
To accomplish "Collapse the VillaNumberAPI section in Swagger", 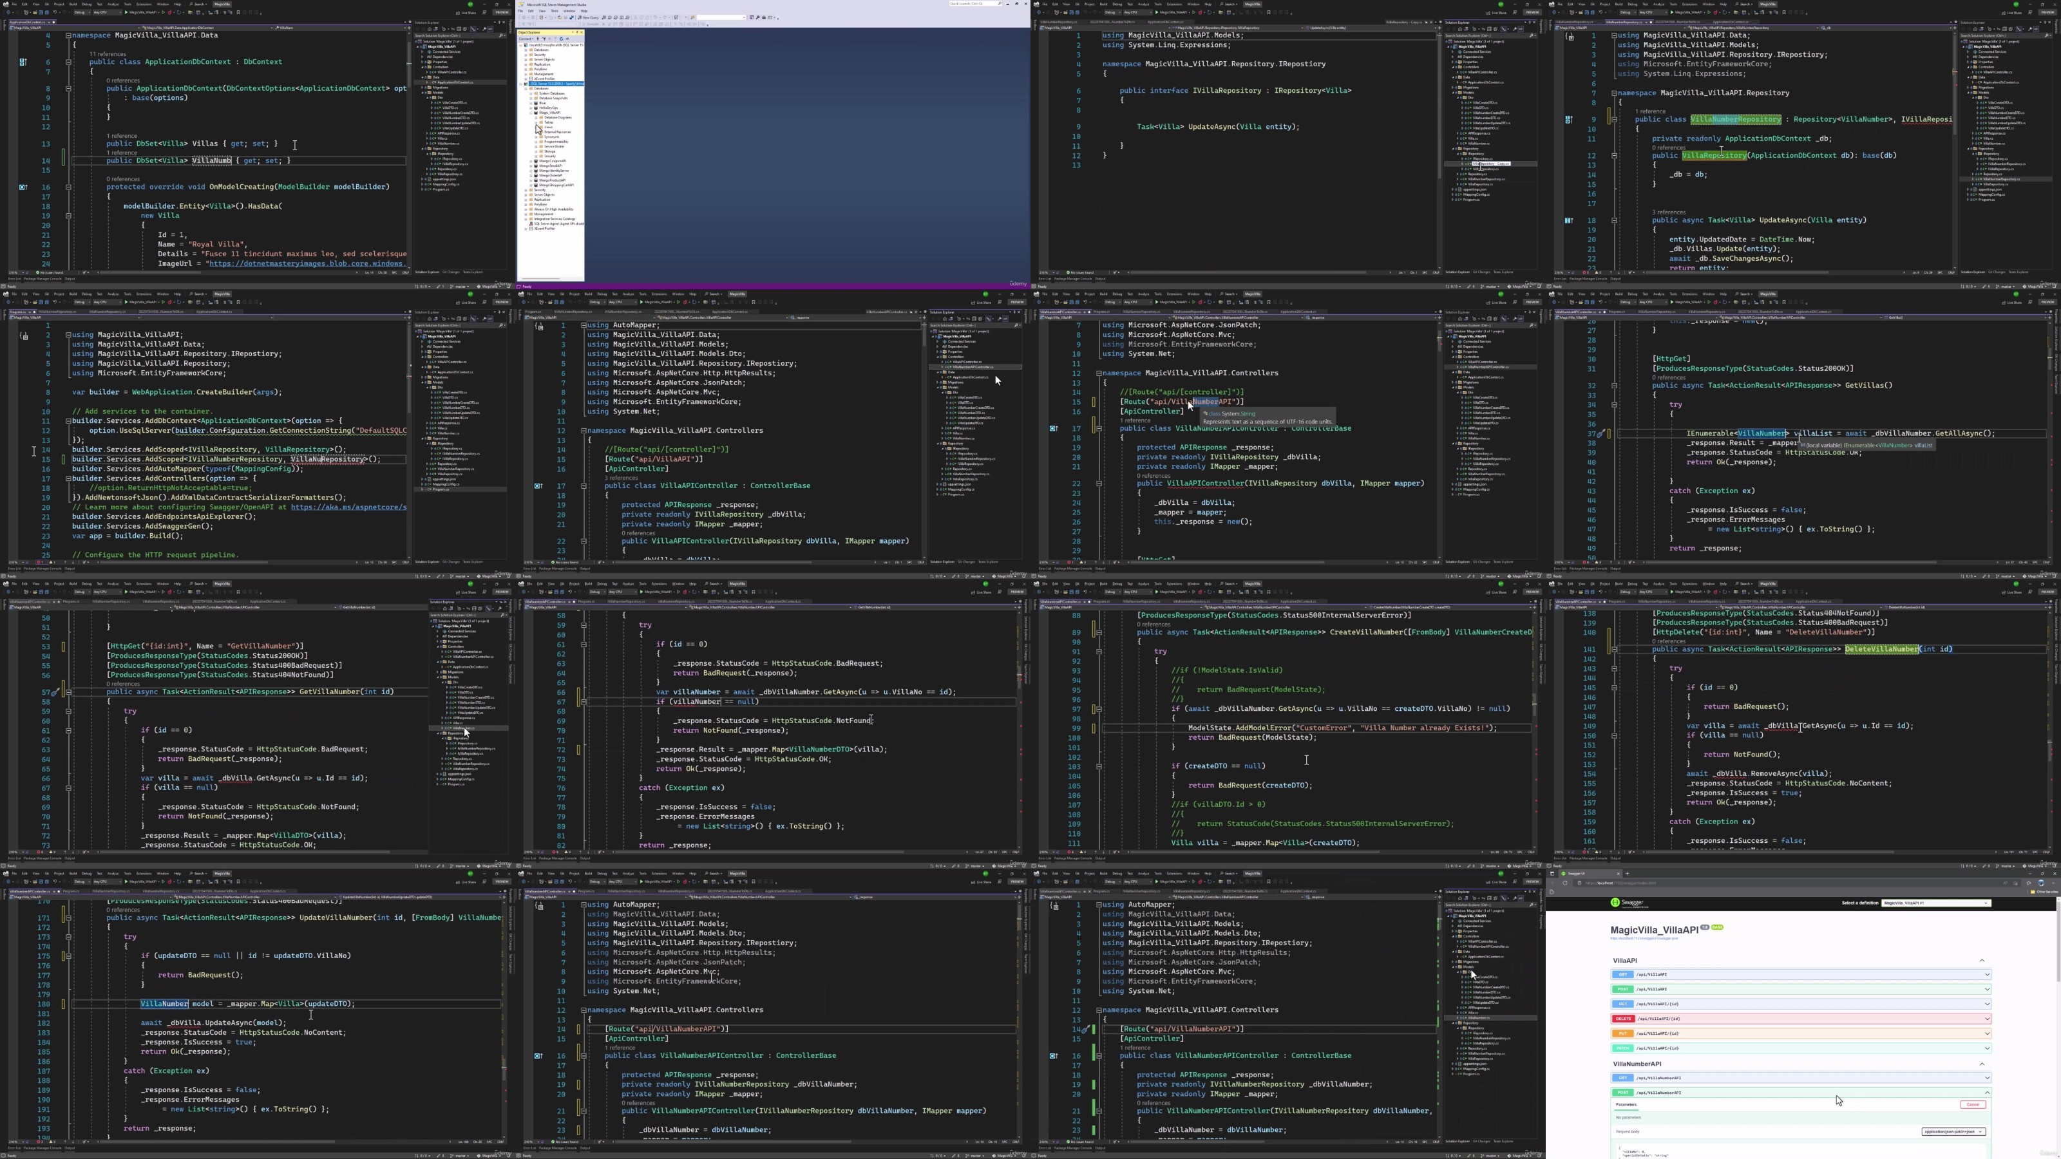I will click(x=1982, y=1064).
